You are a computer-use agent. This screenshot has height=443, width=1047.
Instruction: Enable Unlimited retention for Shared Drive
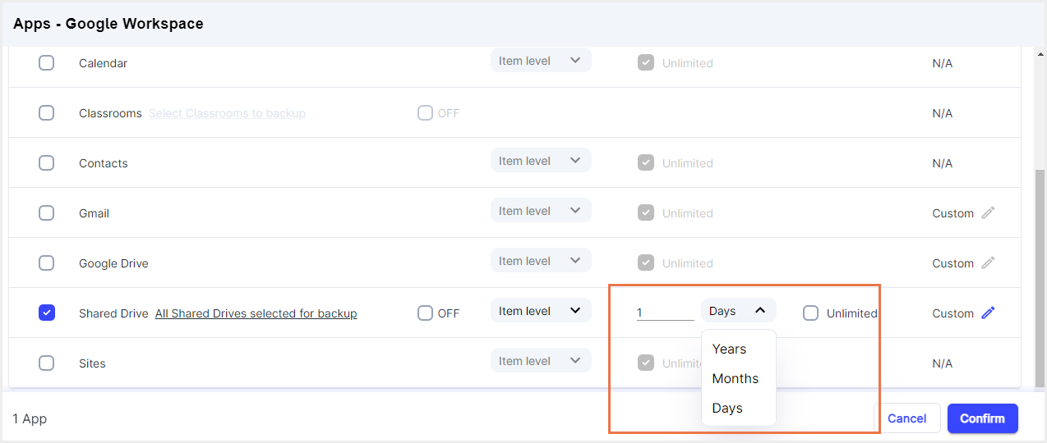tap(810, 313)
